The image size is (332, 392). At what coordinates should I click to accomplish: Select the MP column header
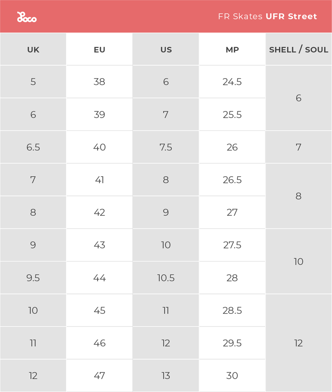pyautogui.click(x=232, y=49)
